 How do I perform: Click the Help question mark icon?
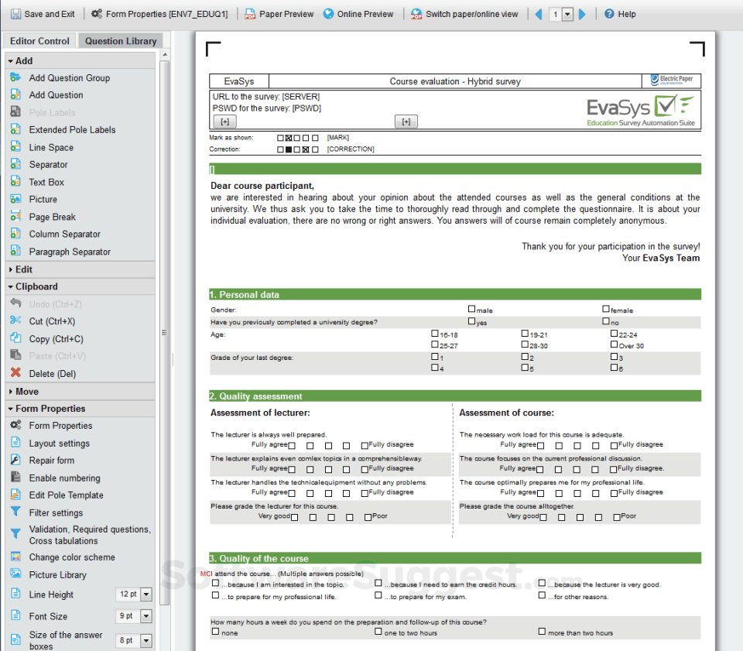609,14
